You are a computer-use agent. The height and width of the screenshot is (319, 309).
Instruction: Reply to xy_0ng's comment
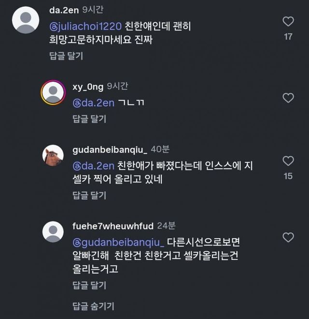coord(89,119)
